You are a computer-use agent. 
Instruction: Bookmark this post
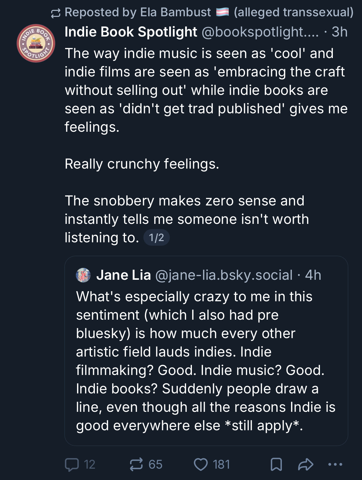(276, 464)
